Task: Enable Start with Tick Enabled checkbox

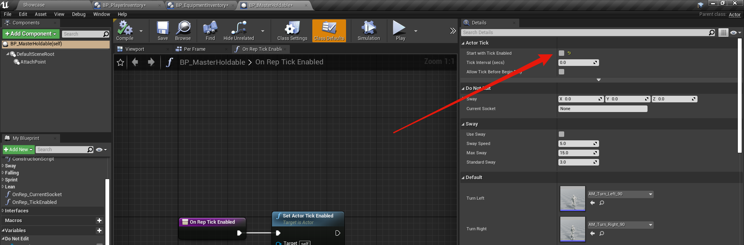Action: 561,53
